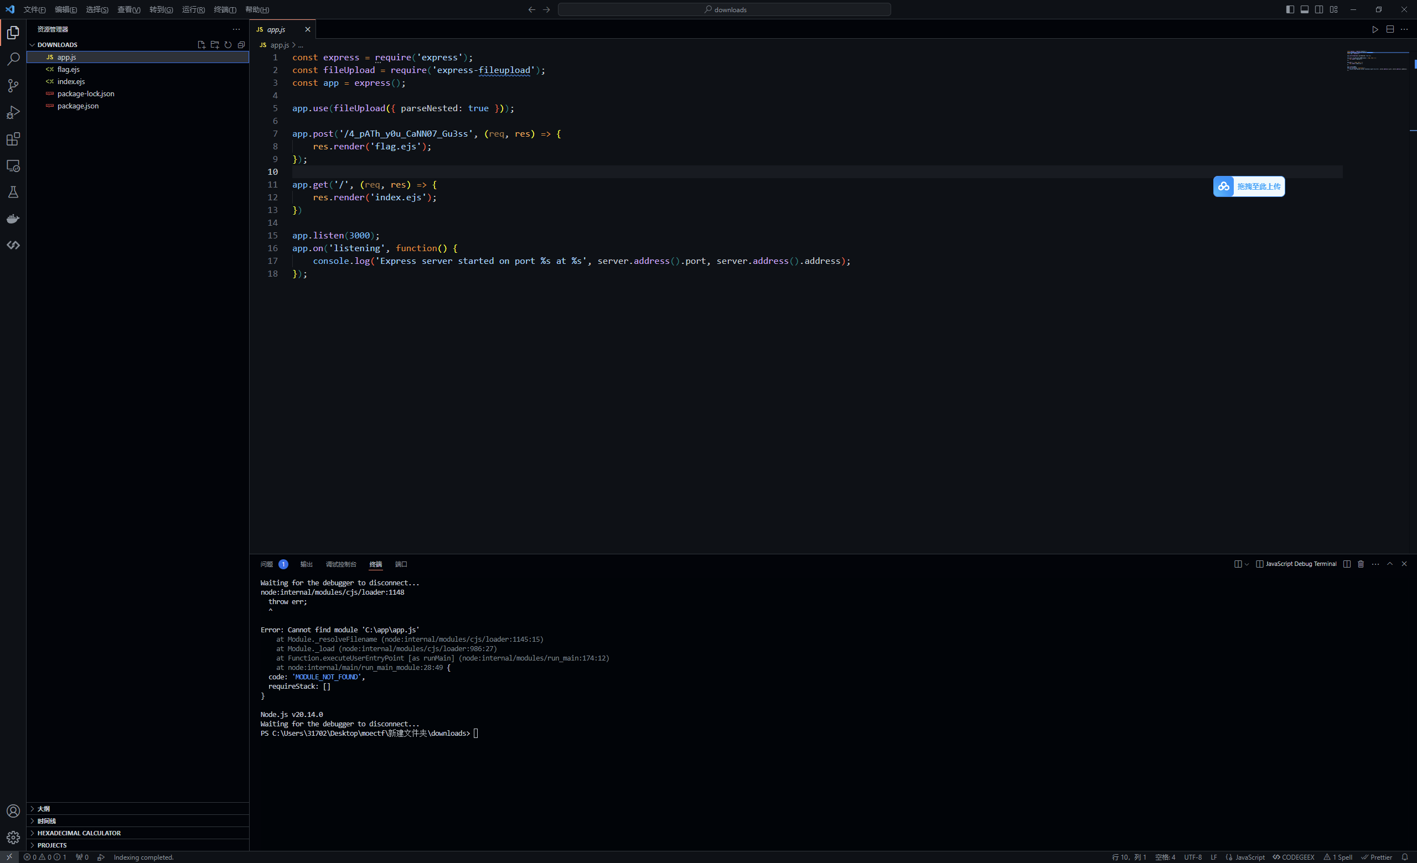Open the Remote Explorer view

[13, 165]
